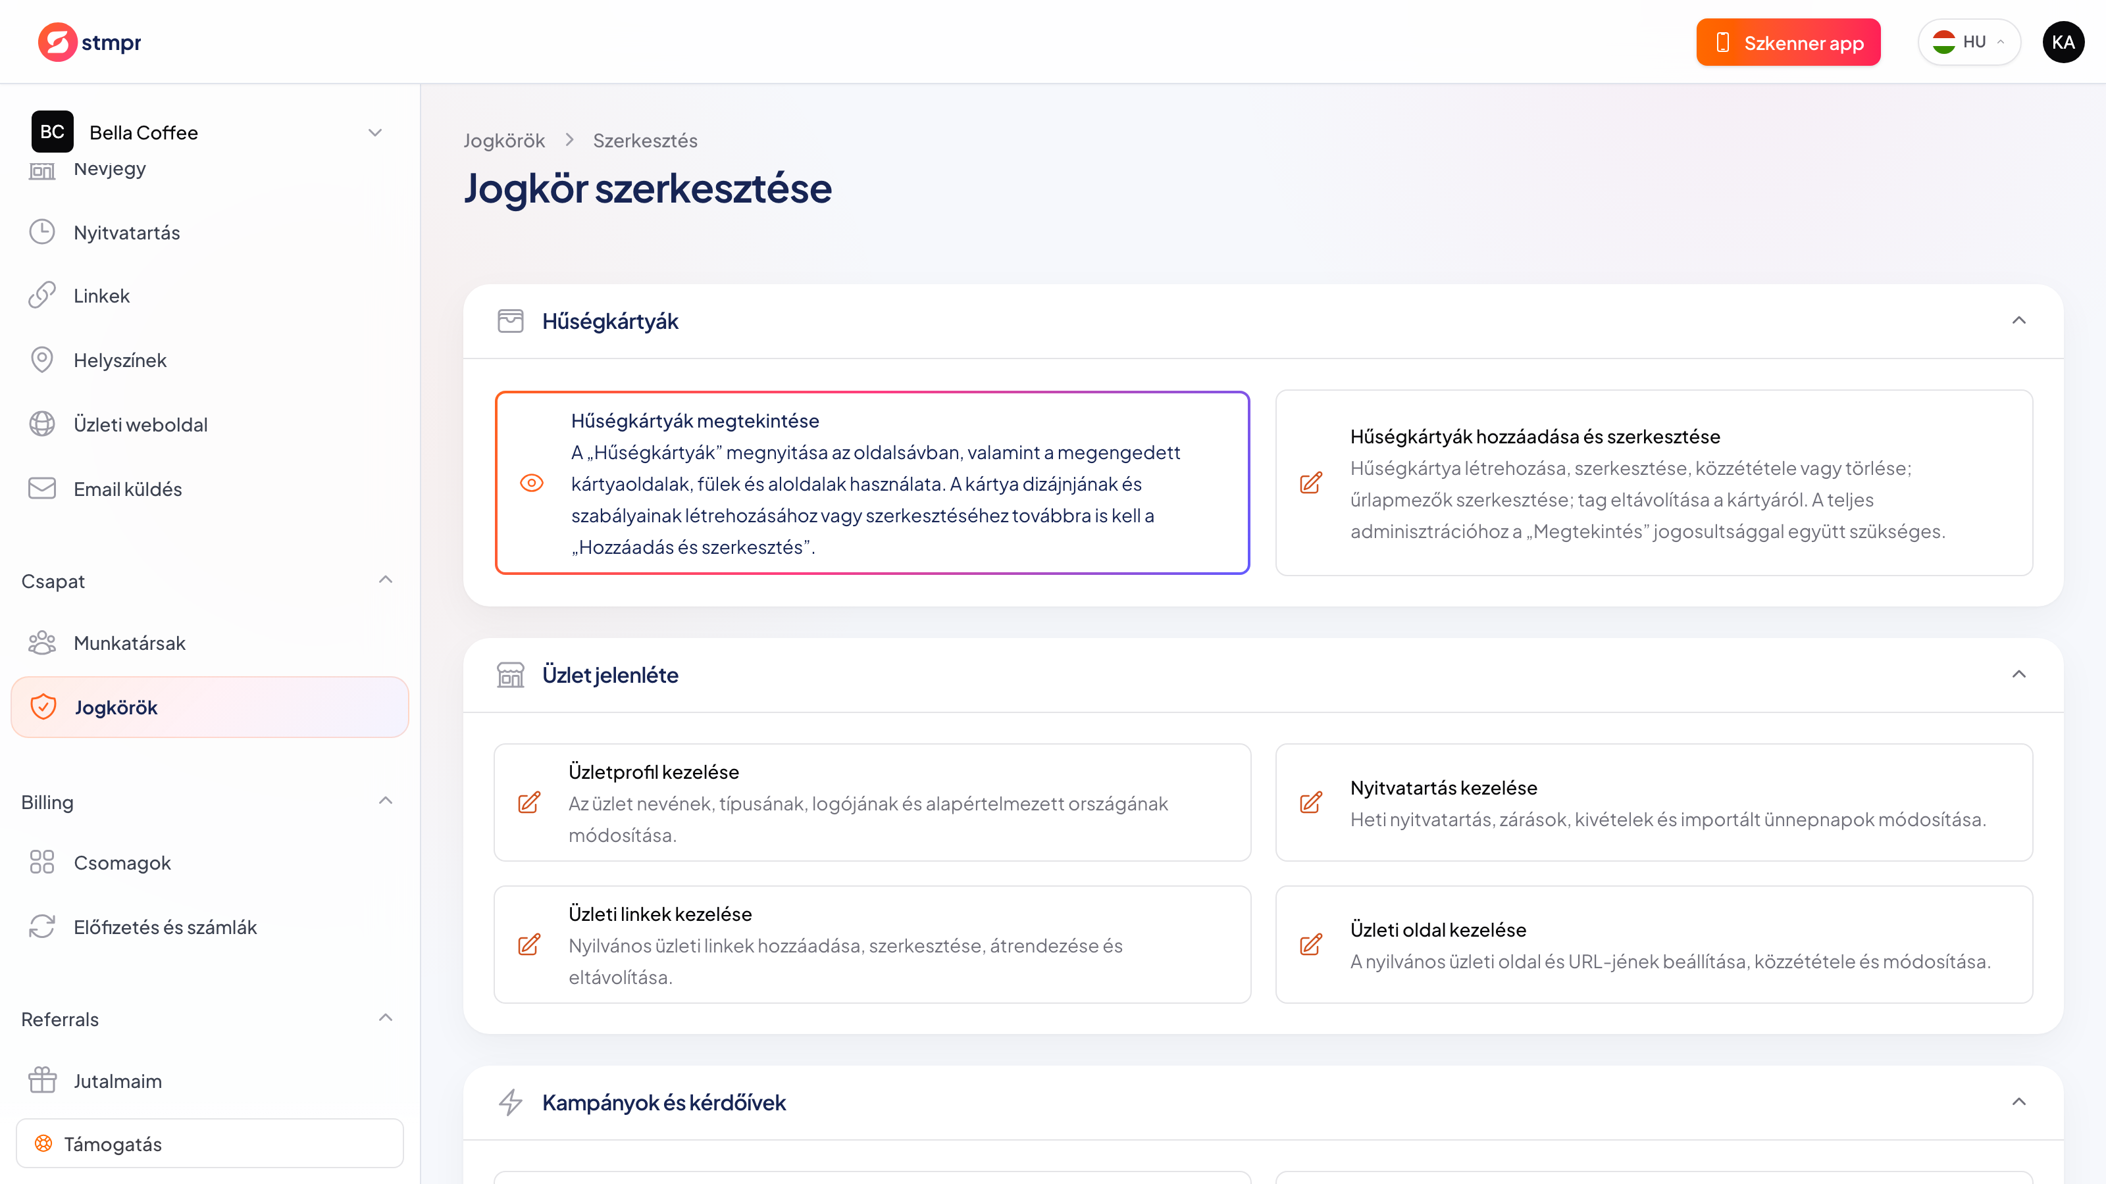Image resolution: width=2106 pixels, height=1184 pixels.
Task: Click the stmpr logo
Action: point(89,41)
